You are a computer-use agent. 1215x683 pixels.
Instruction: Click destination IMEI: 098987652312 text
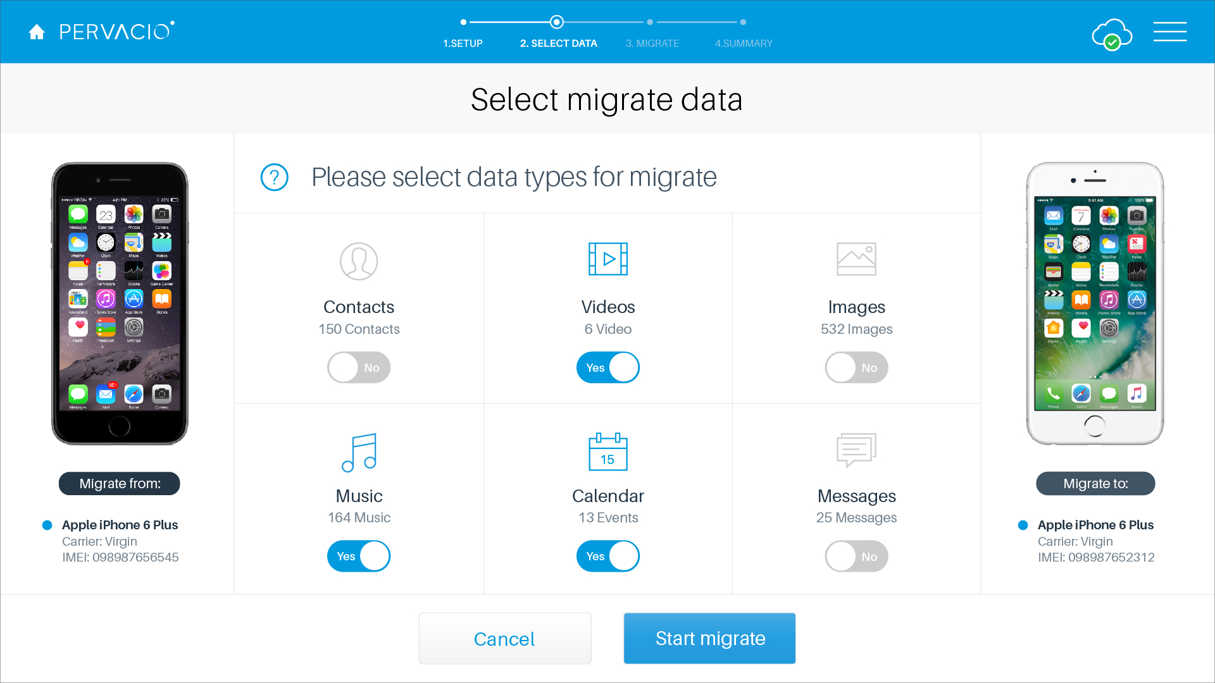pyautogui.click(x=1096, y=558)
